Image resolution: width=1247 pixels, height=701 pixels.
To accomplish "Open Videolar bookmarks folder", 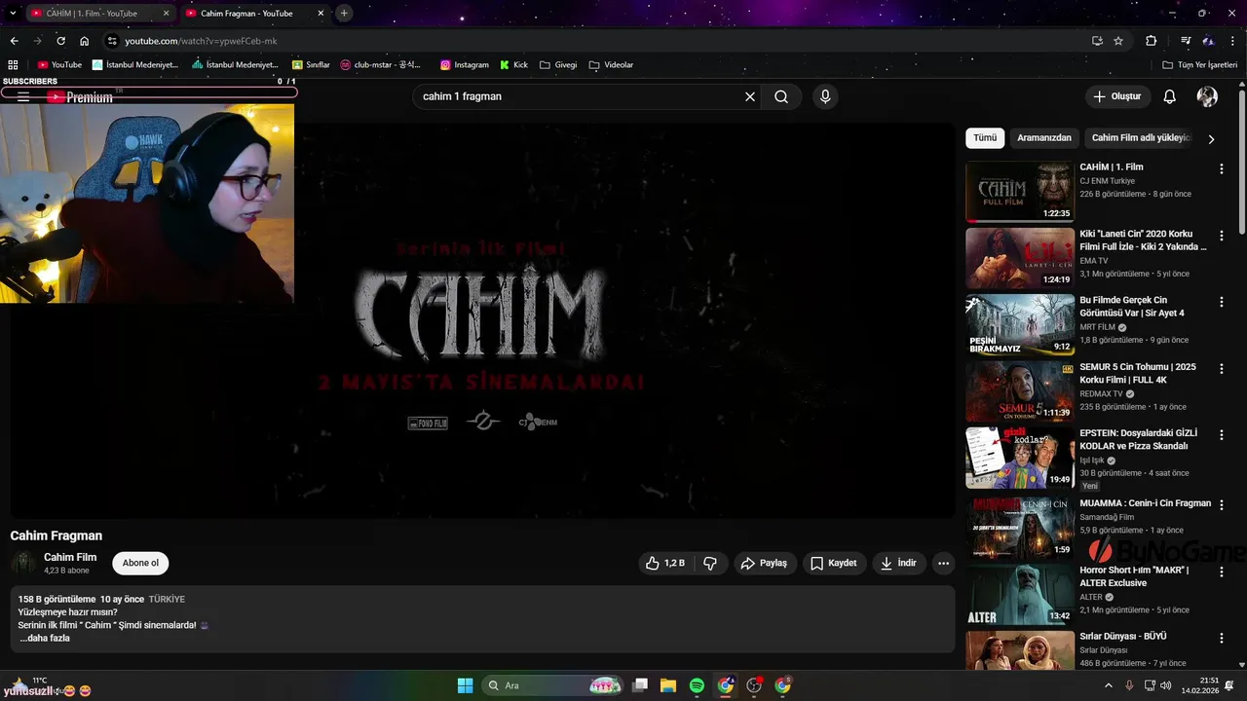I will click(x=611, y=65).
